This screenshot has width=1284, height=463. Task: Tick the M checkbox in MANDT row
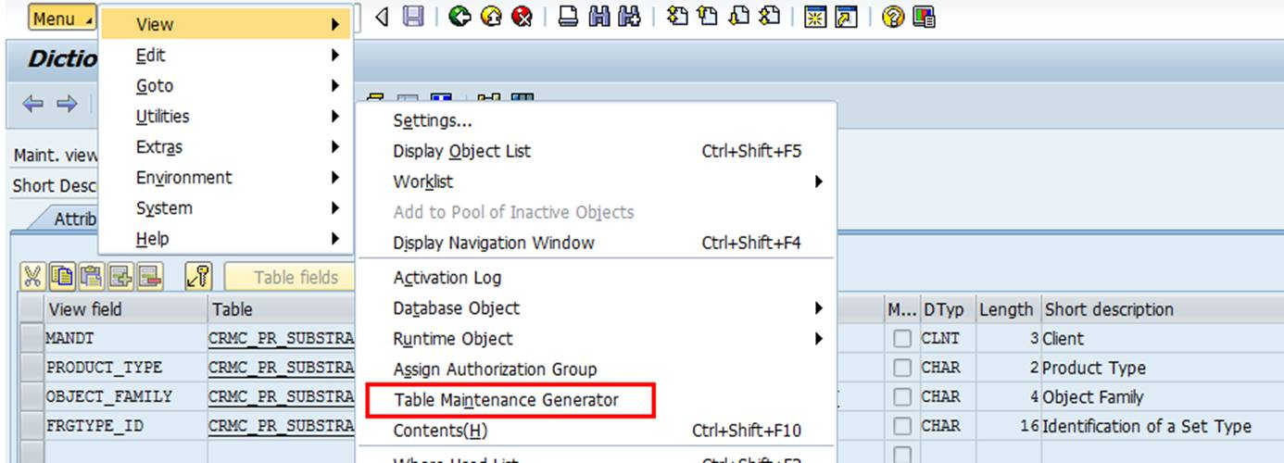coord(901,339)
